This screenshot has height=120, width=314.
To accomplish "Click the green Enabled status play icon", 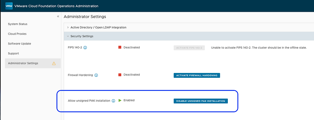I will coord(120,100).
